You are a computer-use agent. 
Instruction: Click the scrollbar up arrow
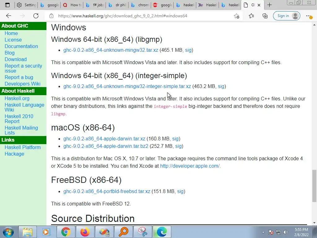(314, 25)
